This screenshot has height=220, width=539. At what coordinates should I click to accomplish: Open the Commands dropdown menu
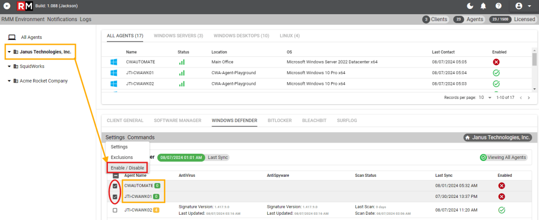point(141,137)
